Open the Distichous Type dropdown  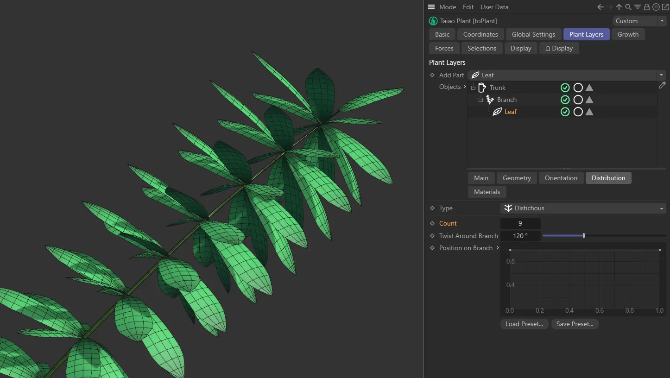pos(583,208)
